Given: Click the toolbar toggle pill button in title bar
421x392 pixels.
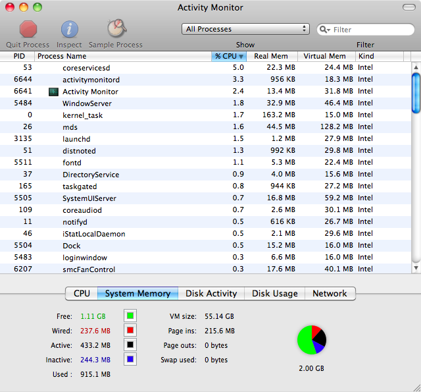Looking at the screenshot, I should click(x=409, y=7).
